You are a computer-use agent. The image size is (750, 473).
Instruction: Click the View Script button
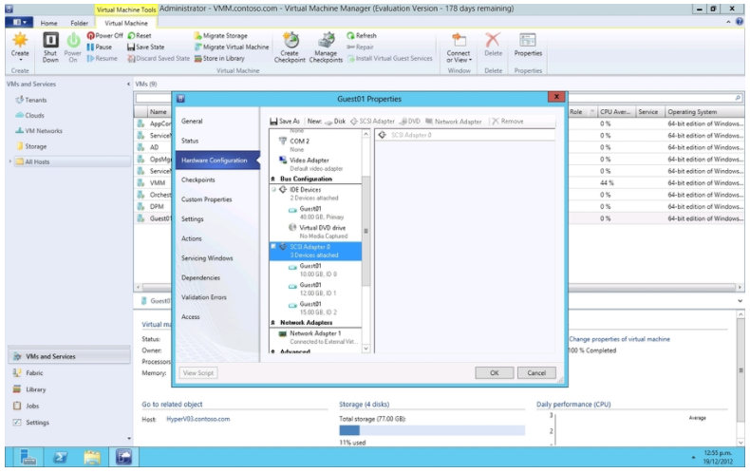[x=198, y=373]
